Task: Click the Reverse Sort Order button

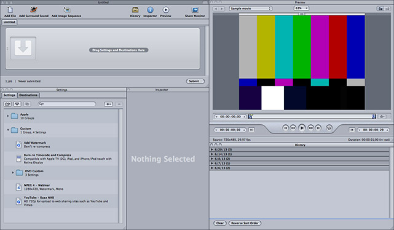Action: [245, 223]
